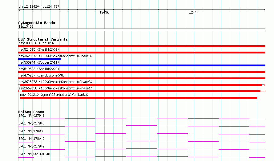The height and width of the screenshot is (161, 274).
Task: Click the ERC1|NR_027949 transcript label
Action: pos(31,146)
